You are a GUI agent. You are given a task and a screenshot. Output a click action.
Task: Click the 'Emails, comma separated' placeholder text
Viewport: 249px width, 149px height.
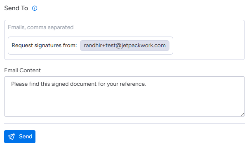tap(41, 28)
